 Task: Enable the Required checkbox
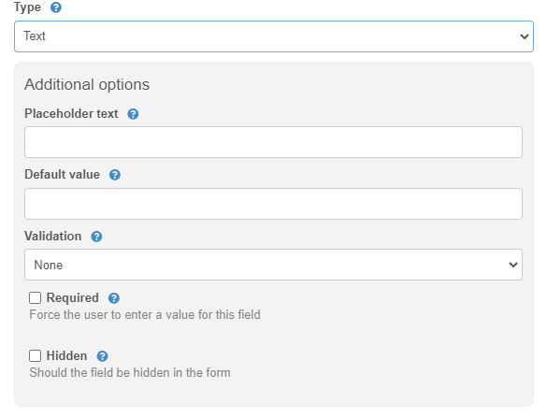tap(35, 298)
